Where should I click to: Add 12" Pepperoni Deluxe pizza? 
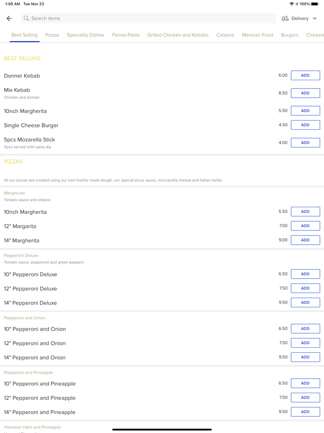[x=305, y=288]
